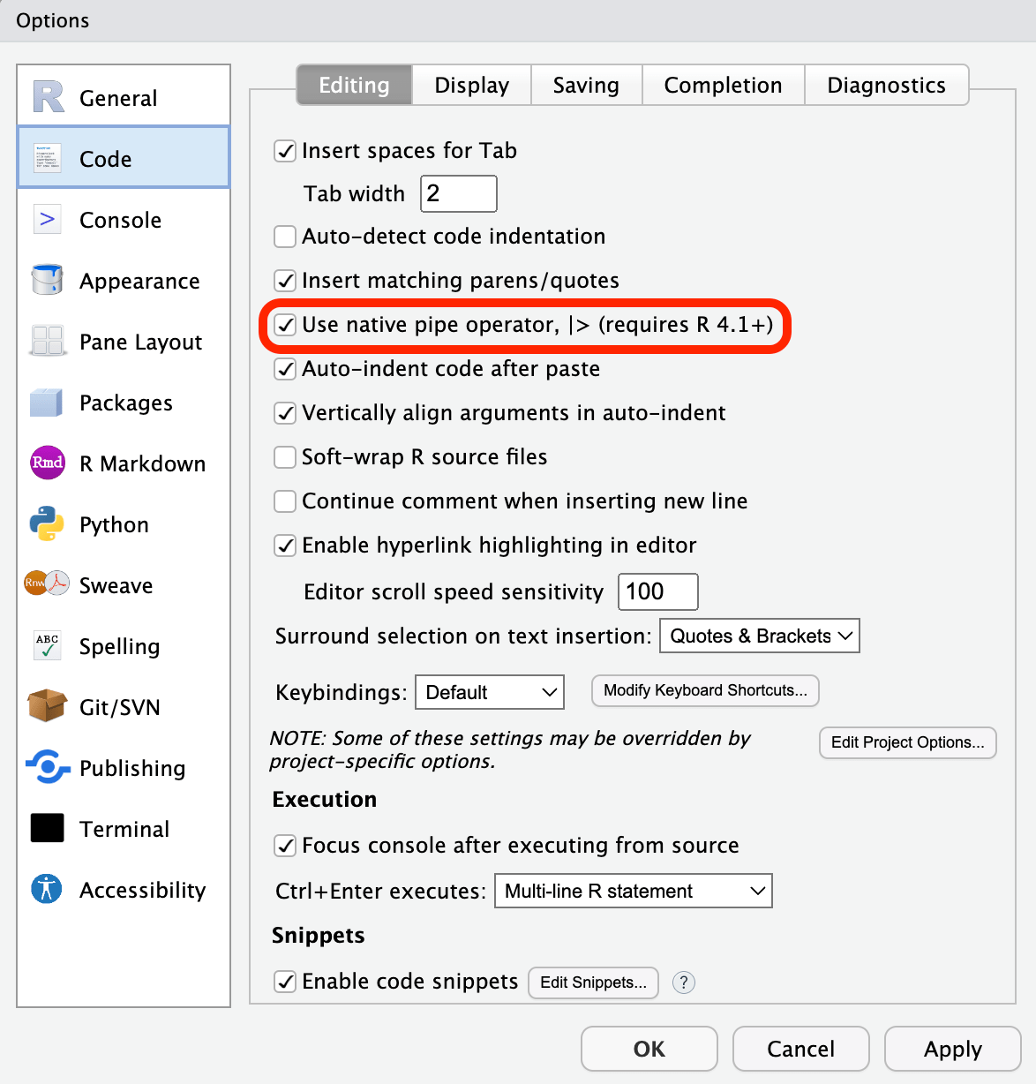Image resolution: width=1036 pixels, height=1084 pixels.
Task: Click the Publishing sidebar icon
Action: [x=46, y=768]
